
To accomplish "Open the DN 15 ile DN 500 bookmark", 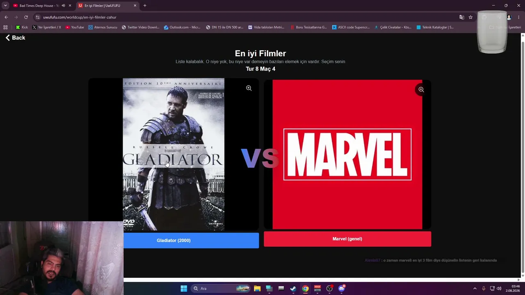I will (x=224, y=27).
